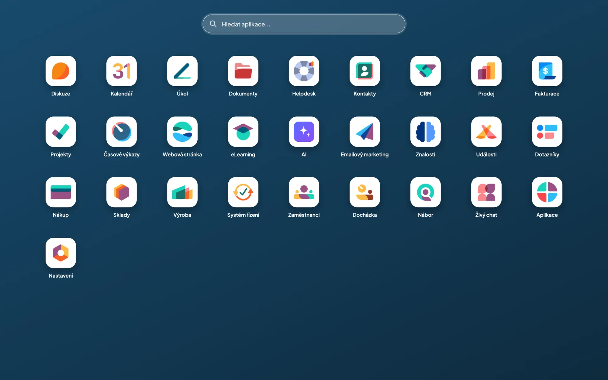Launch the Webová stránka app

point(182,132)
